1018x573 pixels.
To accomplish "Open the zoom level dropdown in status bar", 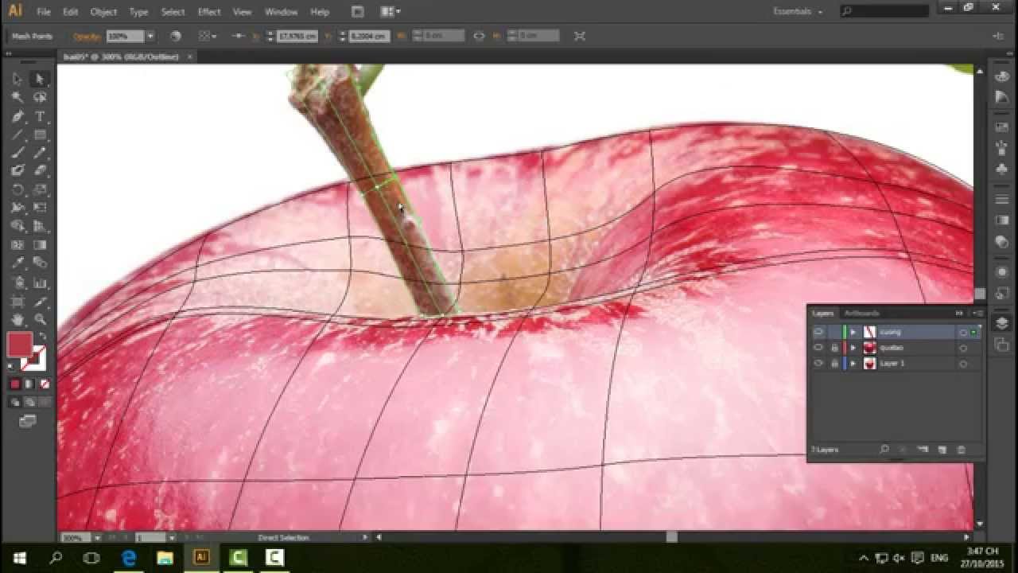I will 99,538.
